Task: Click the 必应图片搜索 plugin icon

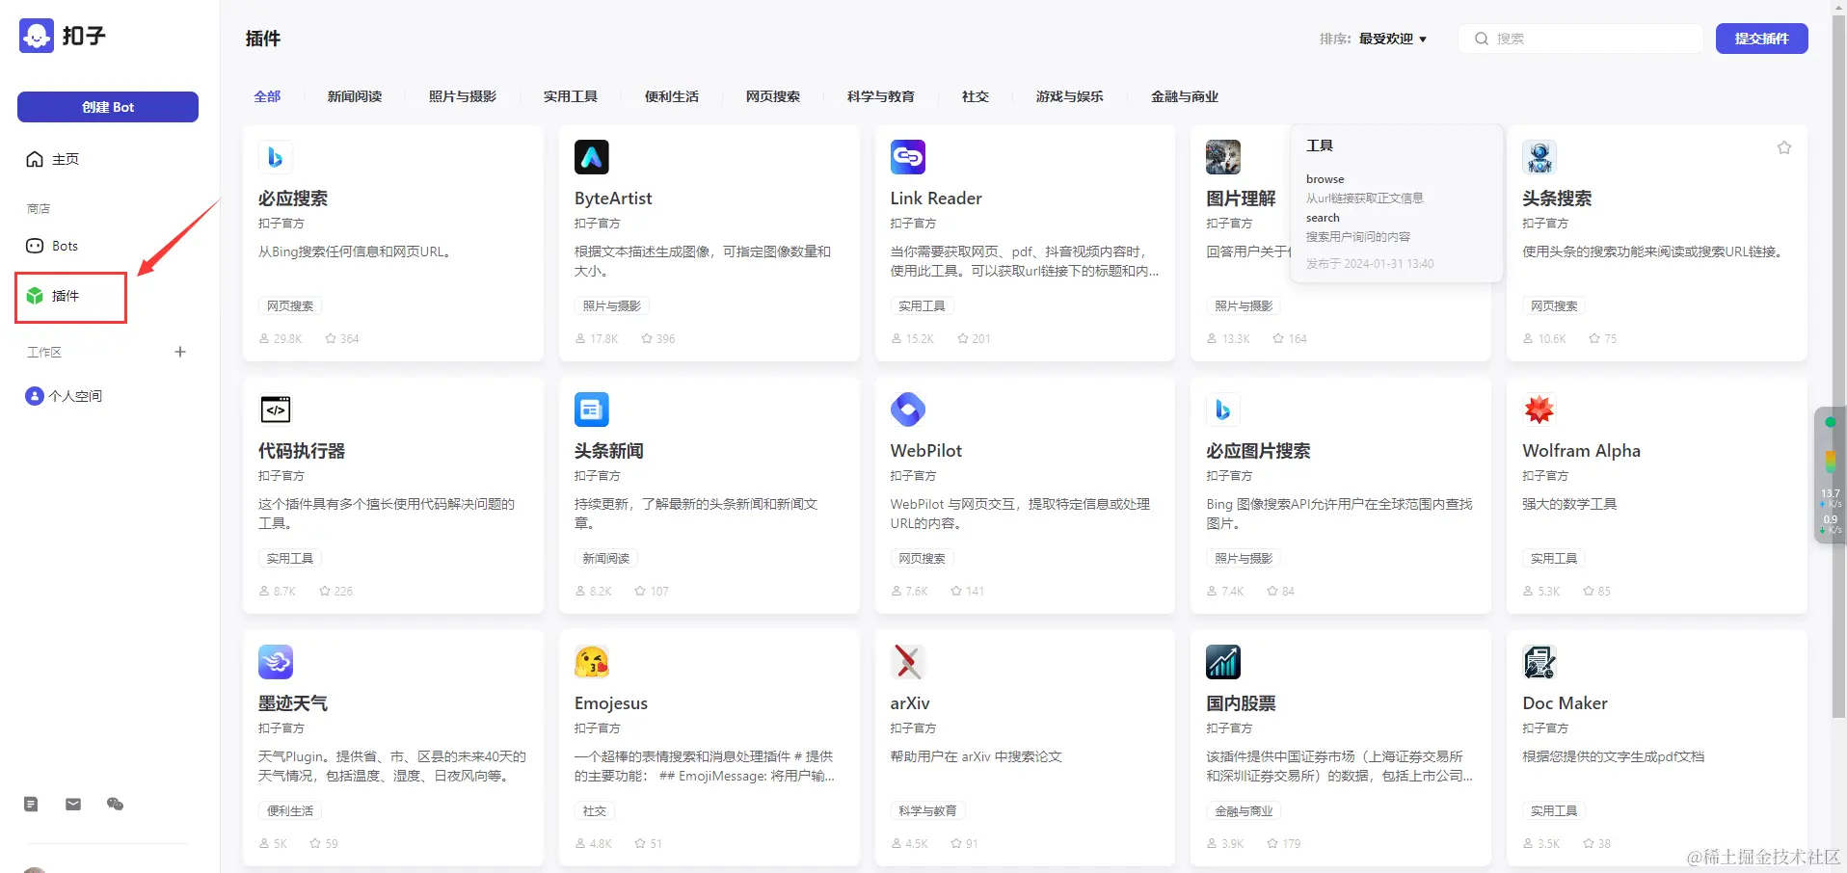Action: coord(1223,410)
